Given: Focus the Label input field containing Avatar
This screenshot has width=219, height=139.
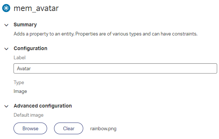Looking at the screenshot, I should click(x=115, y=68).
